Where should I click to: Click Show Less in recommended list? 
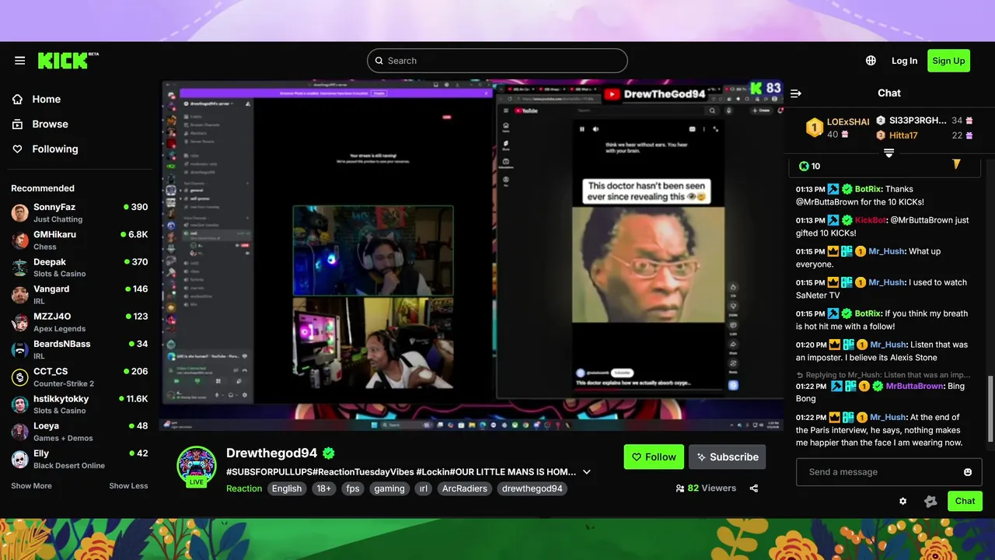[128, 486]
